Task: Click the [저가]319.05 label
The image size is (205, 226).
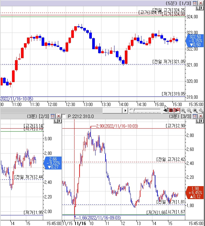Action: pos(173,94)
